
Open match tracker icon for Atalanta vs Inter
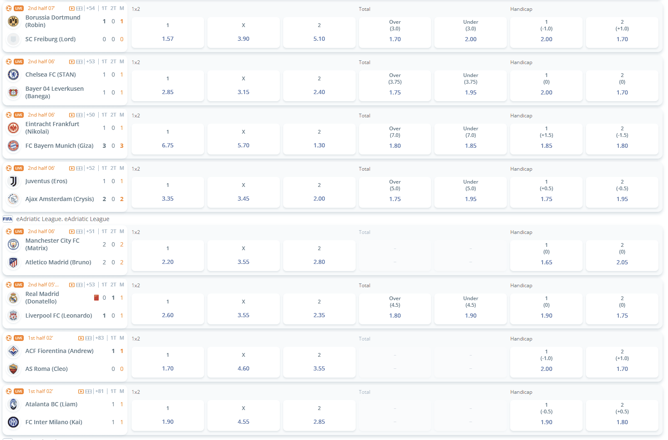(89, 391)
